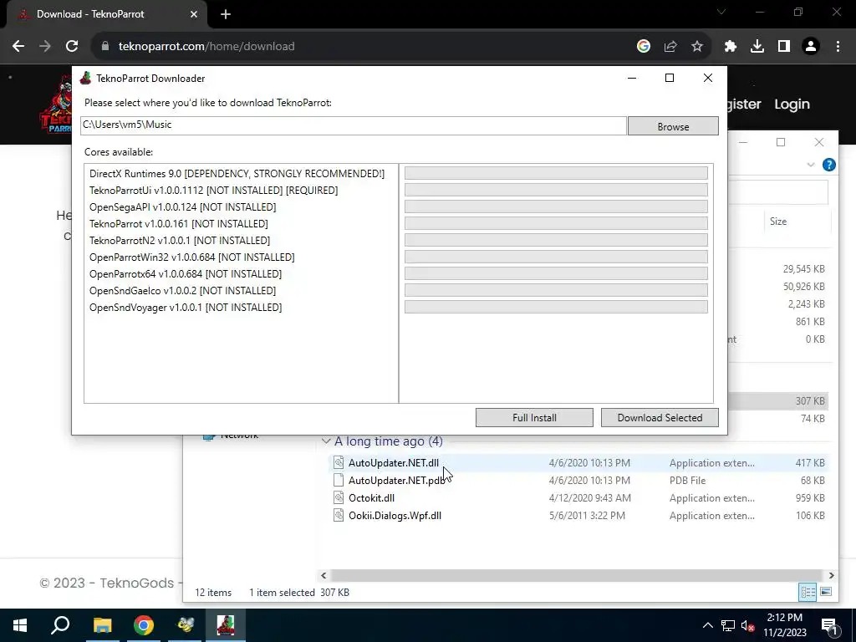Click the DirectX Runtimes progress bar

556,173
